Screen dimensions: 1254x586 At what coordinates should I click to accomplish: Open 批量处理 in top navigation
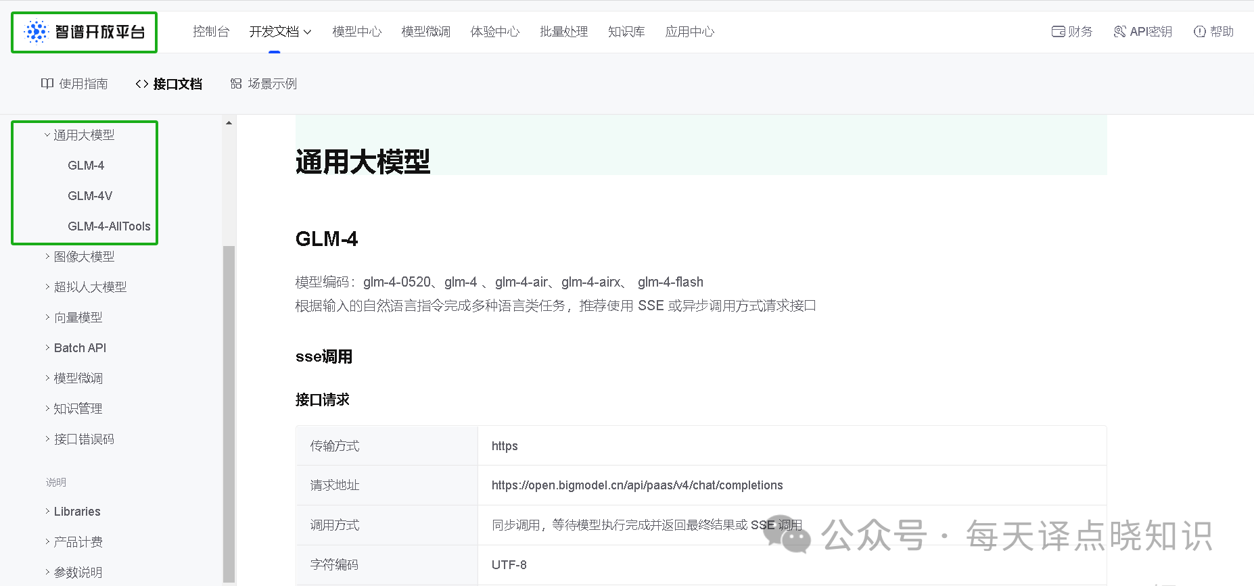564,32
